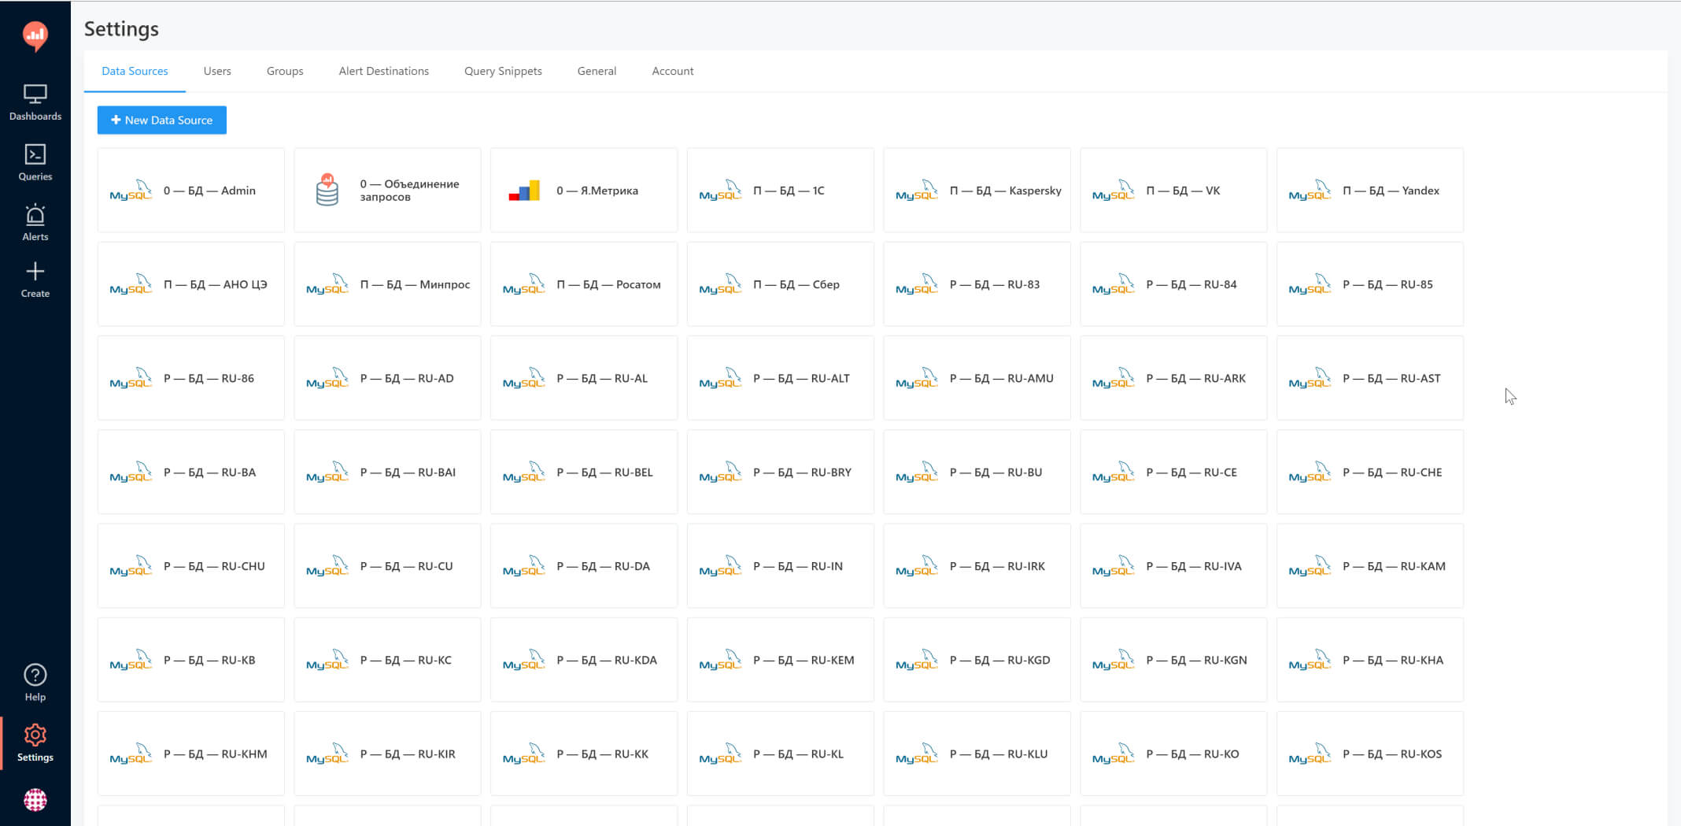This screenshot has height=826, width=1681.
Task: Click MySQL icon of П — БД — Kaspersky
Action: [x=917, y=191]
